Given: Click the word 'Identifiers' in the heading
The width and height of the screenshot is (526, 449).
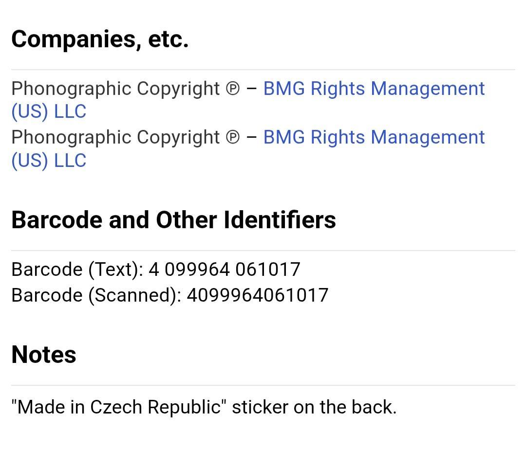Looking at the screenshot, I should click(x=280, y=220).
